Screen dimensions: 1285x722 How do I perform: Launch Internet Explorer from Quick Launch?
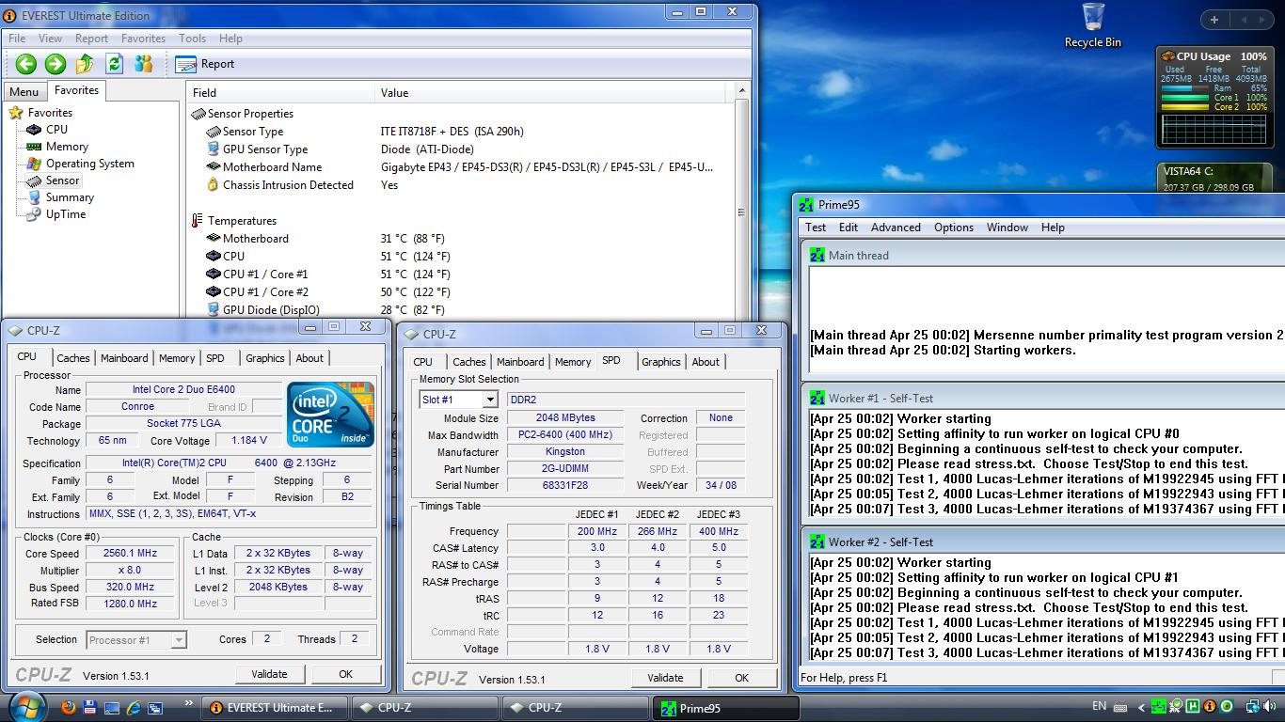(134, 708)
